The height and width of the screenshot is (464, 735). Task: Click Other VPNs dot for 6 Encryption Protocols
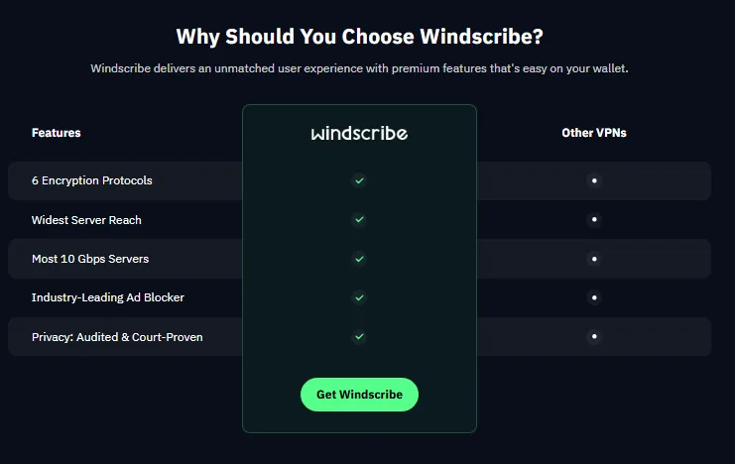594,180
